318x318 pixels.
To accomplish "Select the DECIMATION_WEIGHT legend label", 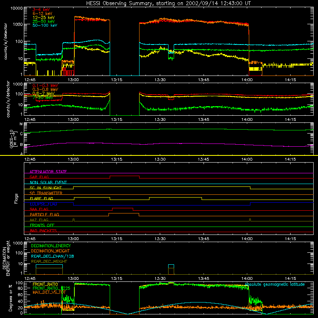I will (50, 251).
